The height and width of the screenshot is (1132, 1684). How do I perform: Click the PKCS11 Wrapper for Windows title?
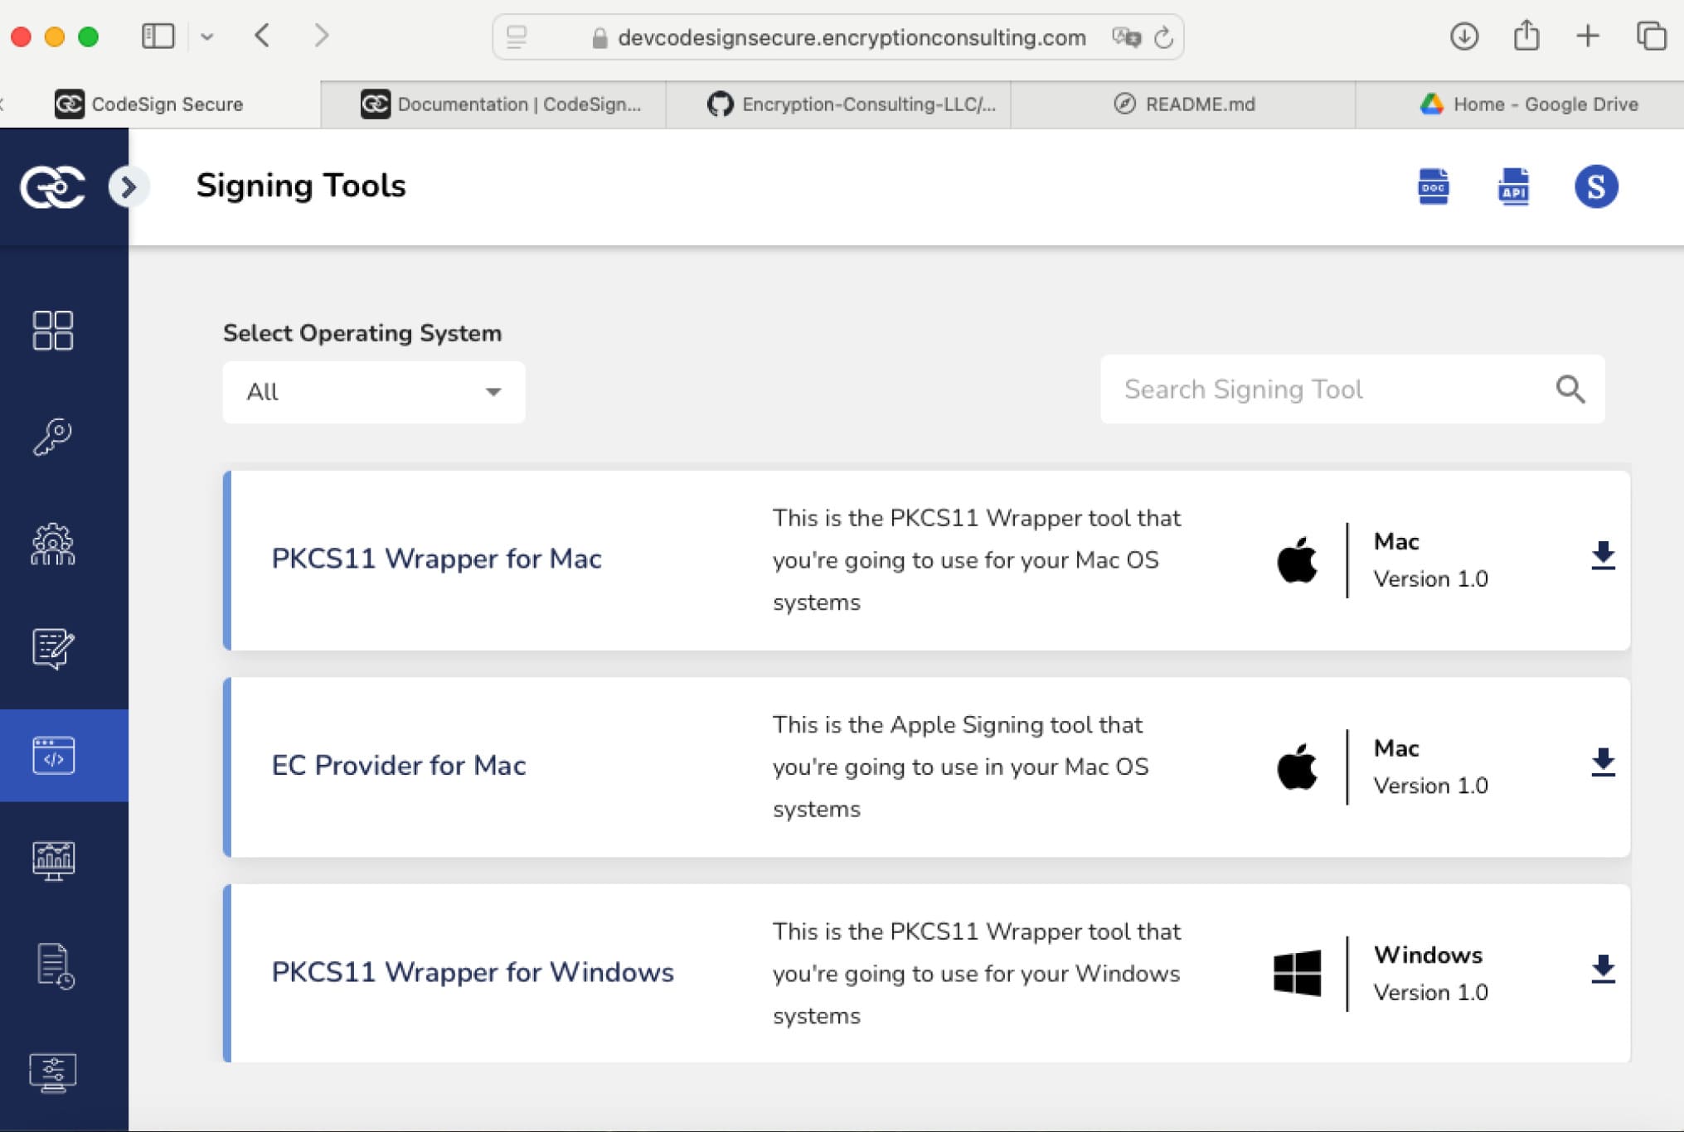click(x=473, y=972)
